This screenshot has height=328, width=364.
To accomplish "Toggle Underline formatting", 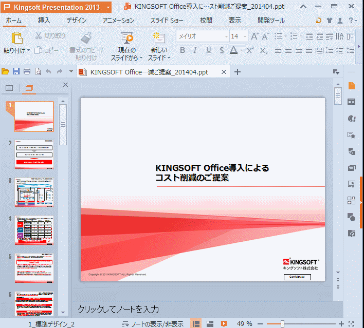I will click(208, 50).
